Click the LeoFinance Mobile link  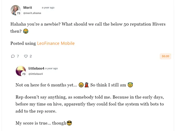click(56, 43)
